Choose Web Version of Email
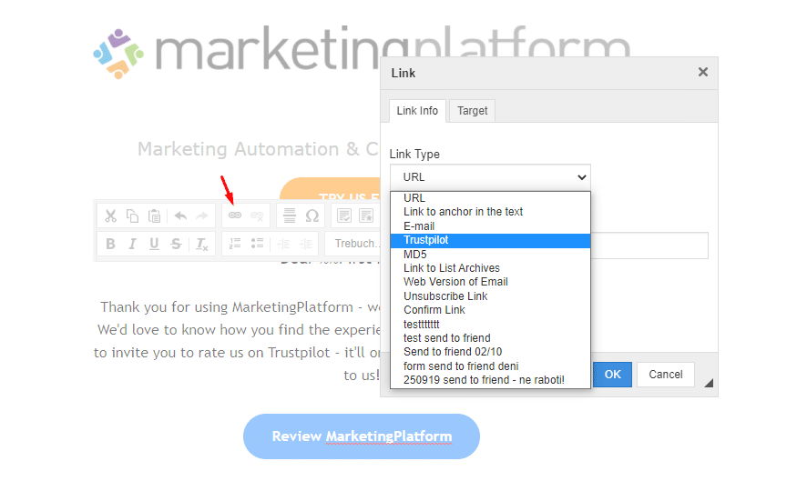 (490, 282)
